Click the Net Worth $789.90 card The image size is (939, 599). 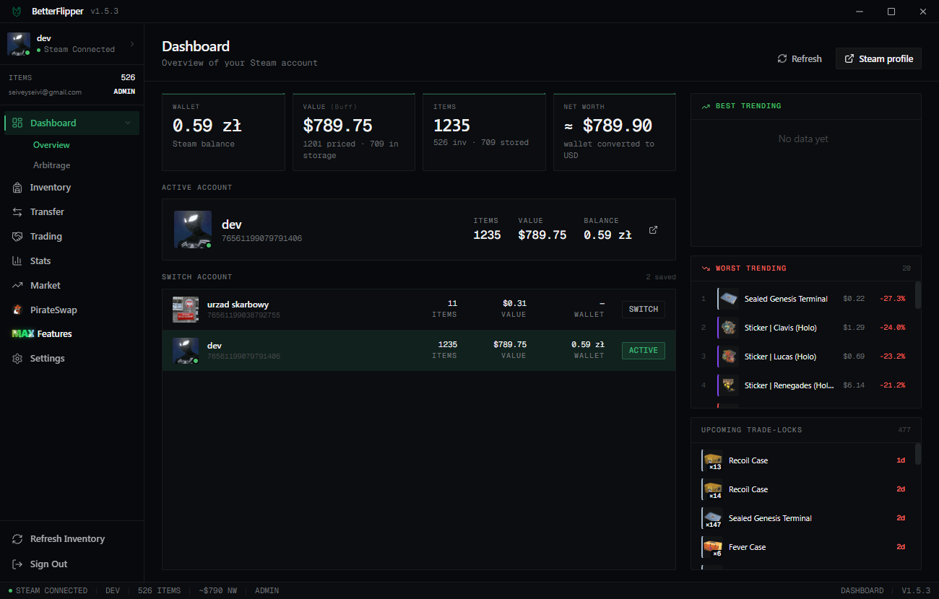[615, 132]
